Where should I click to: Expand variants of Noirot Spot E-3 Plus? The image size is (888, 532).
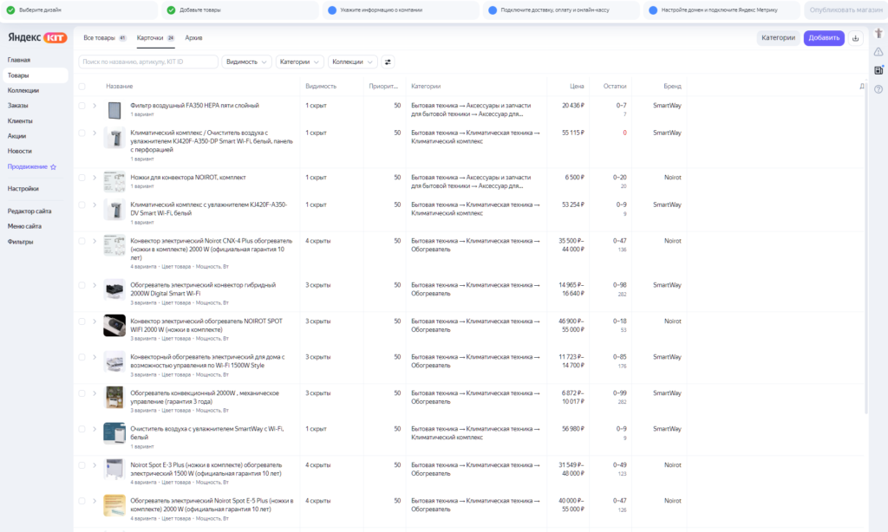(x=95, y=465)
